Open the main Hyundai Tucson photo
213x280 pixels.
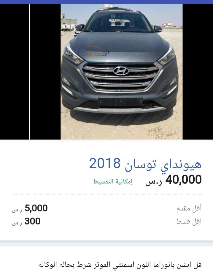click(x=122, y=72)
